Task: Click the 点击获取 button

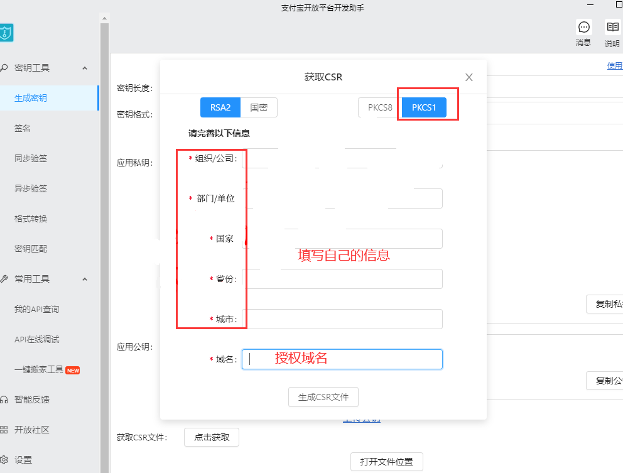Action: click(212, 437)
